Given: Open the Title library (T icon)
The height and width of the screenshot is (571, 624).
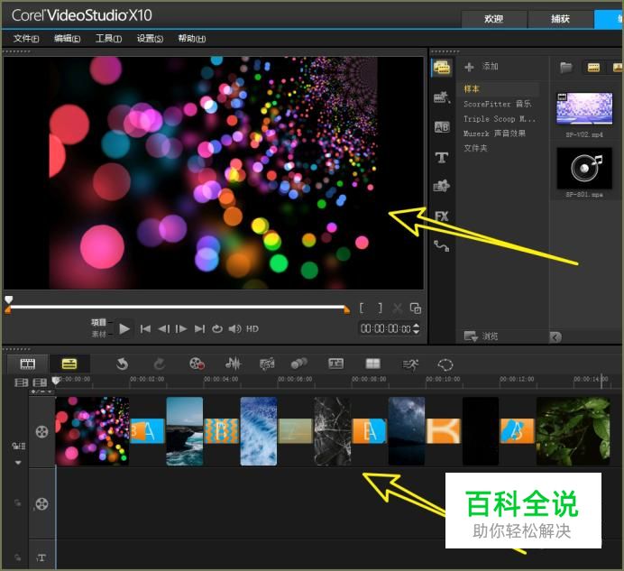Looking at the screenshot, I should point(442,157).
